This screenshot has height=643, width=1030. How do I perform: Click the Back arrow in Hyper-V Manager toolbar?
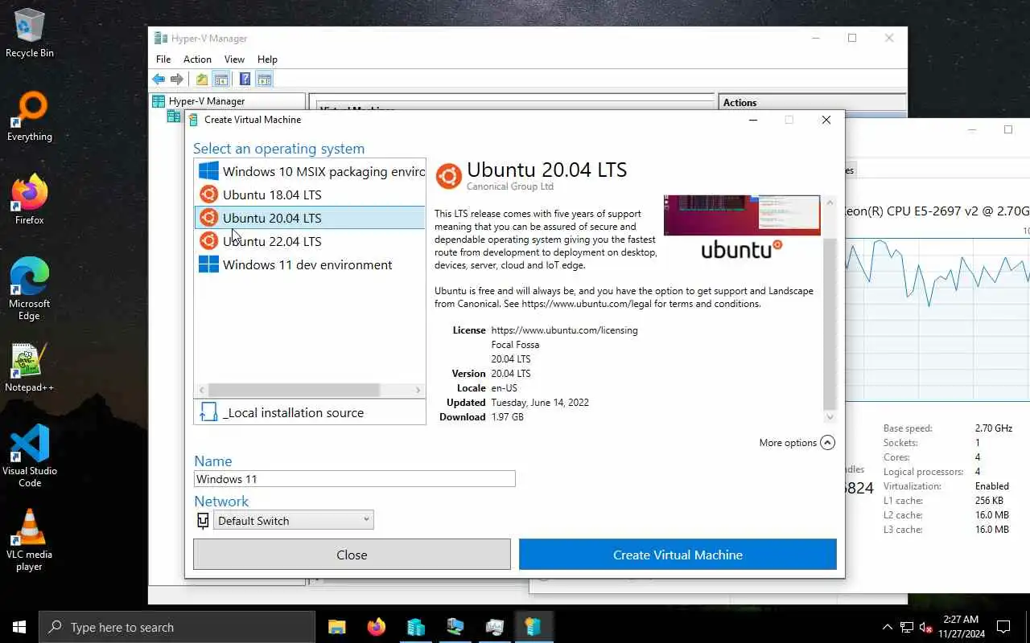click(x=159, y=79)
